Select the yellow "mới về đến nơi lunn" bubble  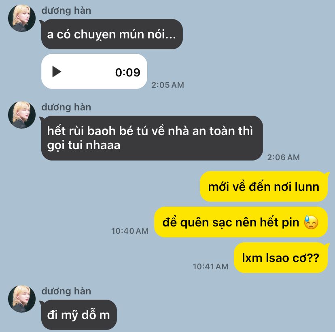pyautogui.click(x=264, y=186)
